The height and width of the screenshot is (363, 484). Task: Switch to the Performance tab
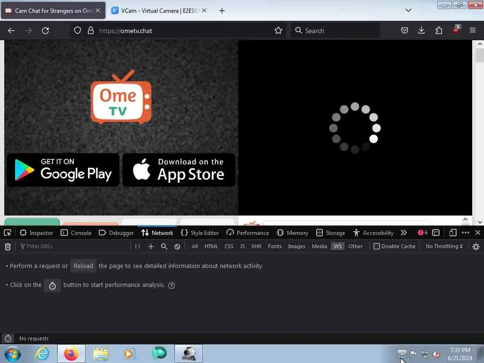point(248,233)
